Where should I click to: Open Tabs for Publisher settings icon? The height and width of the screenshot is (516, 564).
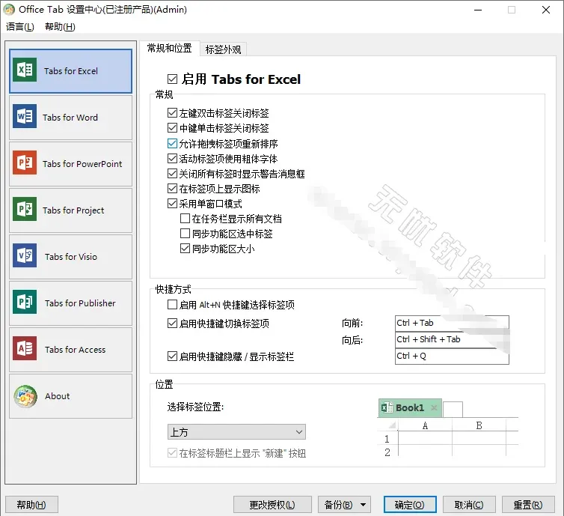tap(25, 302)
